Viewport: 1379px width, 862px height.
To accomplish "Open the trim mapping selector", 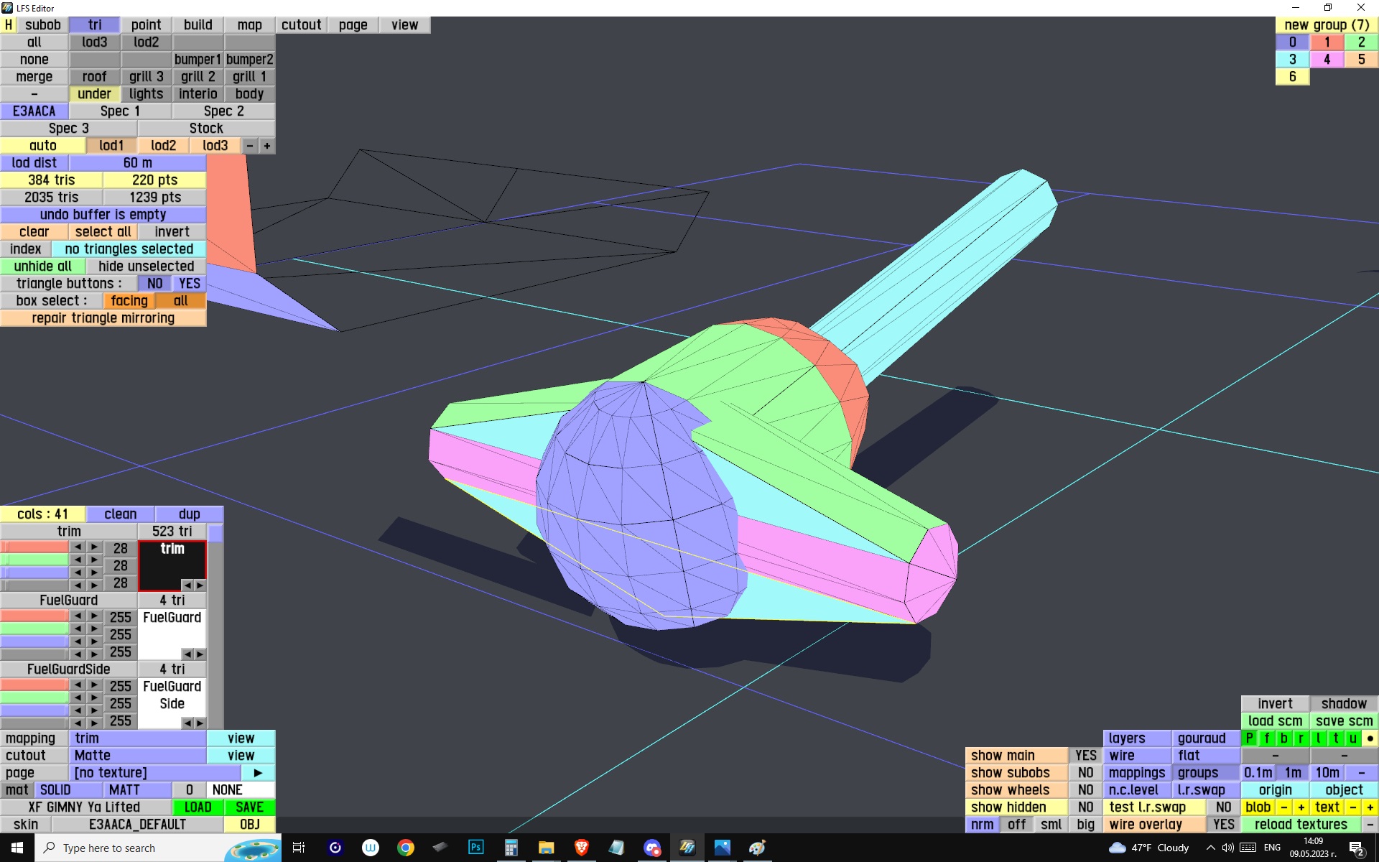I will pos(138,738).
